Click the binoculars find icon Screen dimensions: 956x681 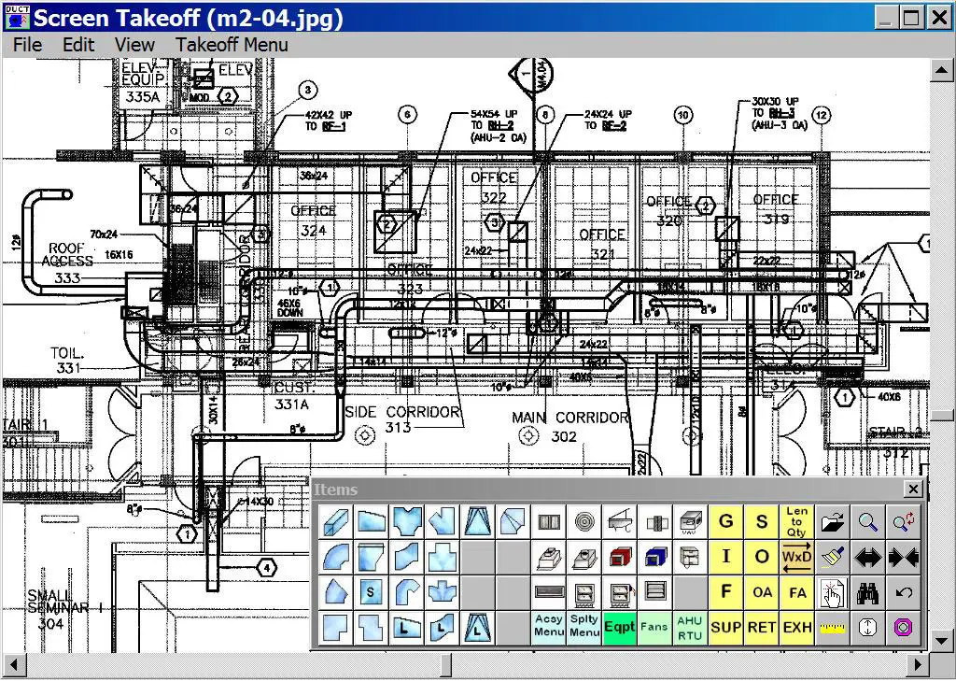click(867, 592)
